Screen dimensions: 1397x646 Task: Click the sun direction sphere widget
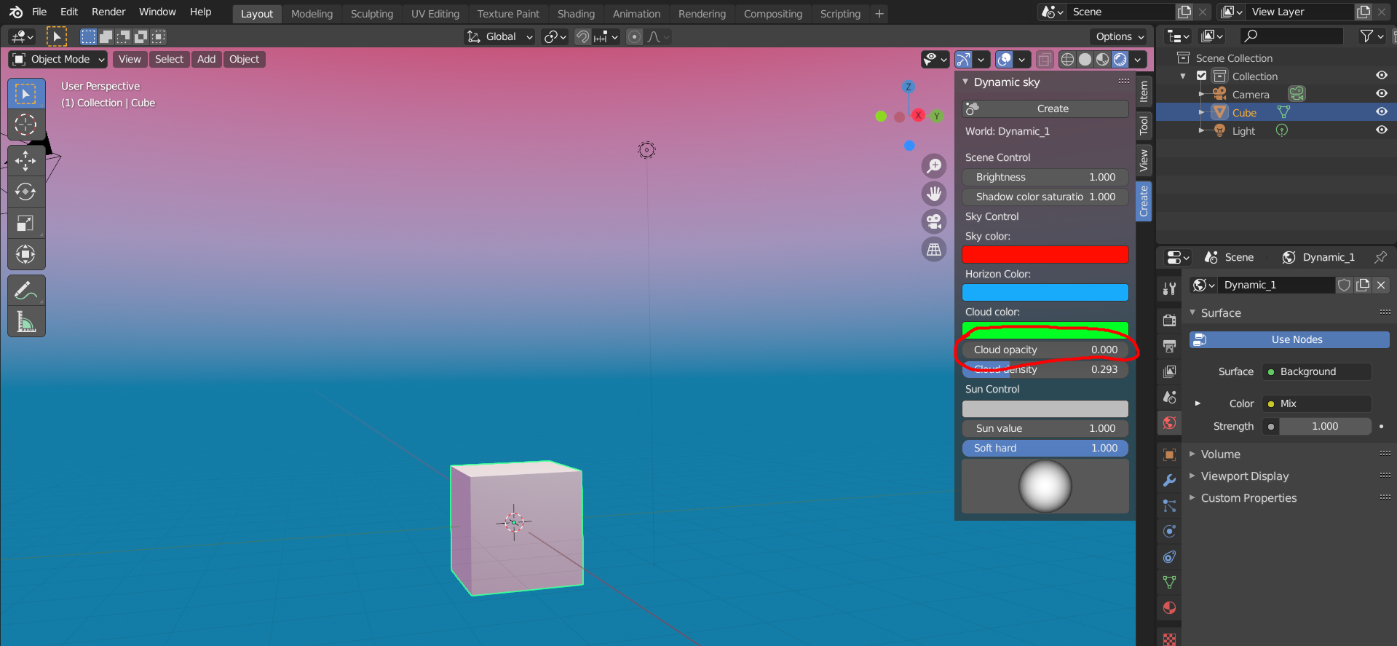pyautogui.click(x=1045, y=487)
